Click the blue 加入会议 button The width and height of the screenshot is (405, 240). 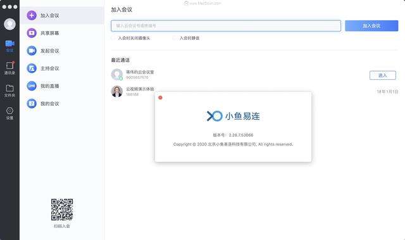[371, 26]
